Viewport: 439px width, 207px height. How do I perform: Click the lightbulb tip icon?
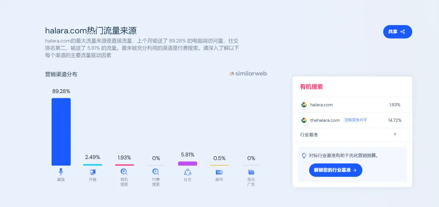(304, 155)
